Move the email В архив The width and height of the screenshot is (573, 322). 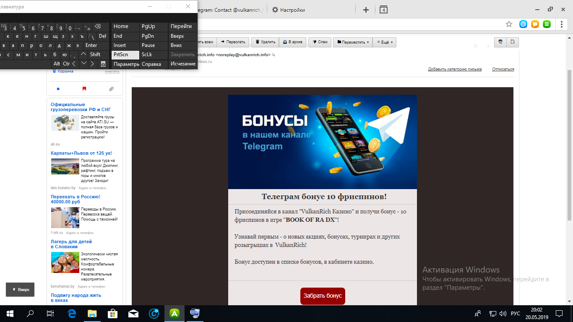point(292,42)
